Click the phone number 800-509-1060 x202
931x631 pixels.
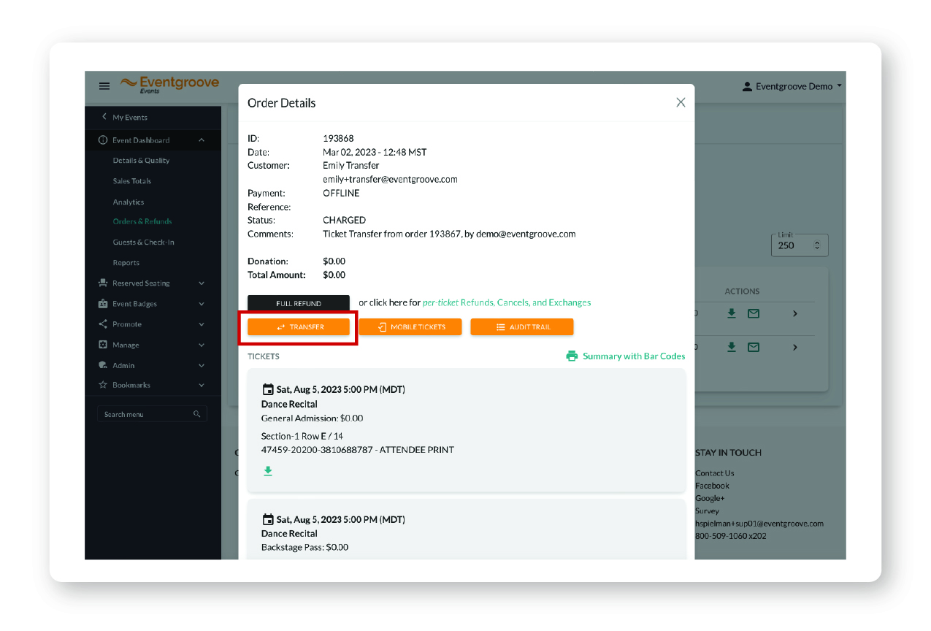(x=731, y=536)
